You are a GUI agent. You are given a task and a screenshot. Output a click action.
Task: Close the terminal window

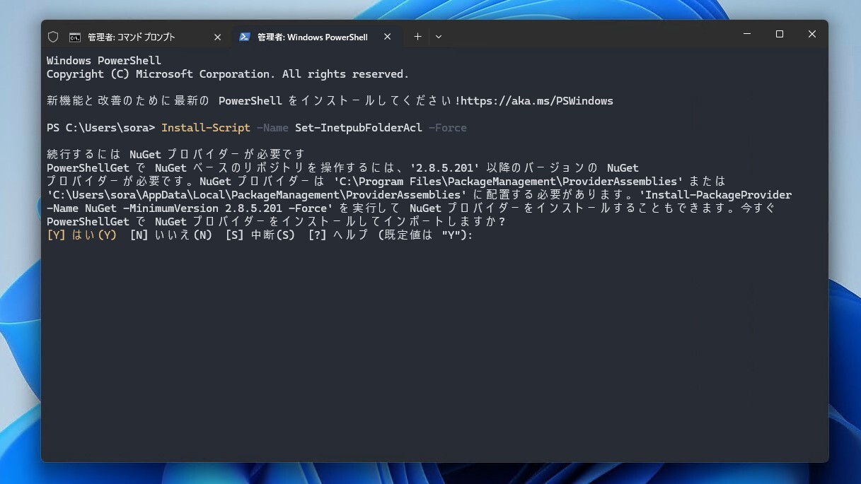point(812,34)
